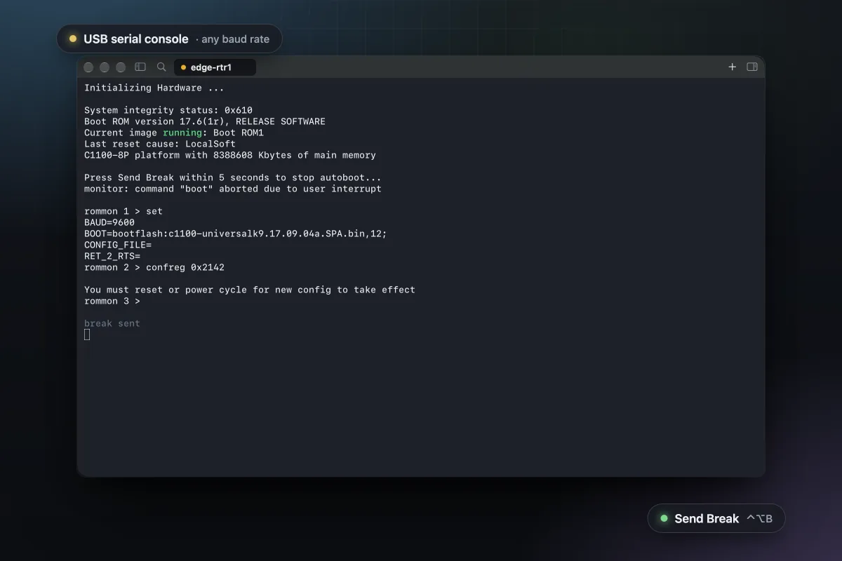
Task: Click the green "running" word
Action: (x=182, y=133)
